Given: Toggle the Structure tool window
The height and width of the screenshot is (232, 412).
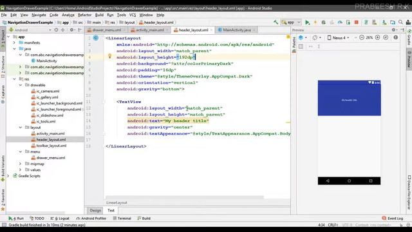Looking at the screenshot, I should coord(3,67).
